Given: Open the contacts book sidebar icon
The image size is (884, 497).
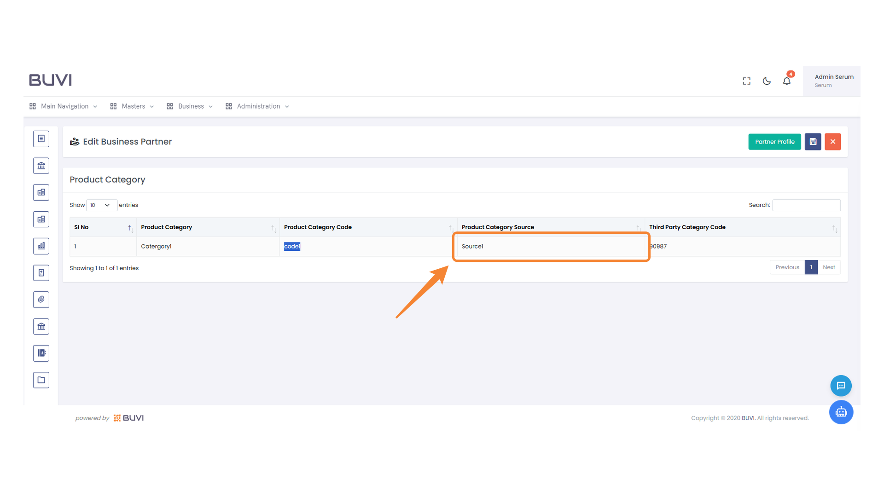Looking at the screenshot, I should click(41, 353).
